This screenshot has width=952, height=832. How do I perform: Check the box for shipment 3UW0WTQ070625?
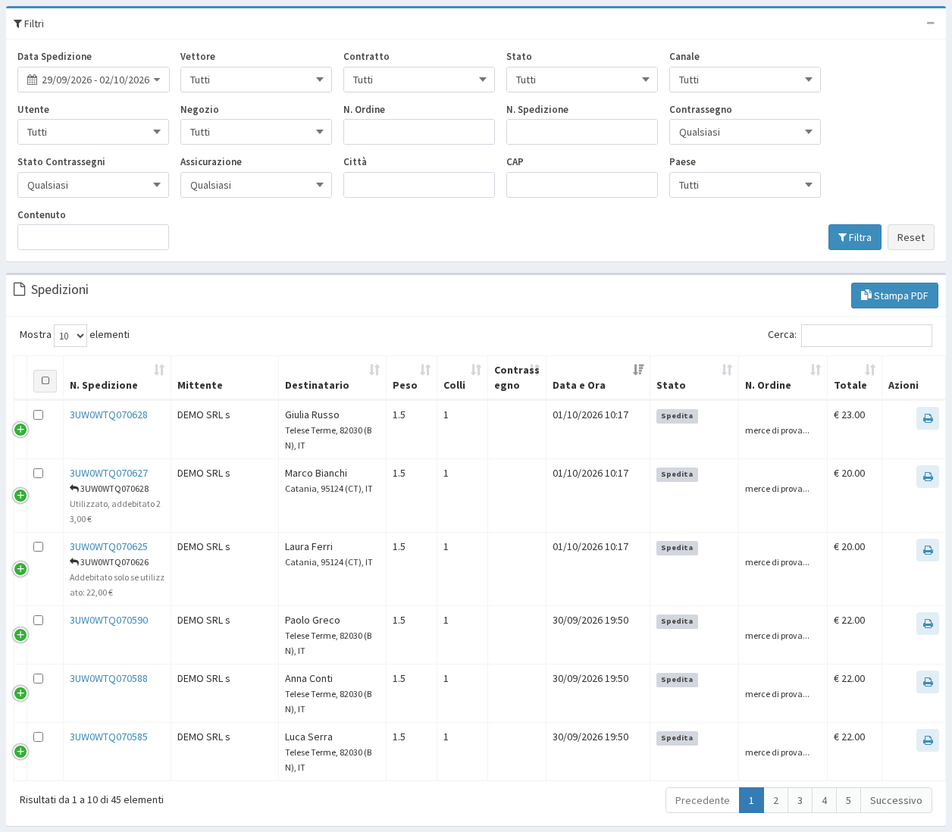[x=39, y=547]
